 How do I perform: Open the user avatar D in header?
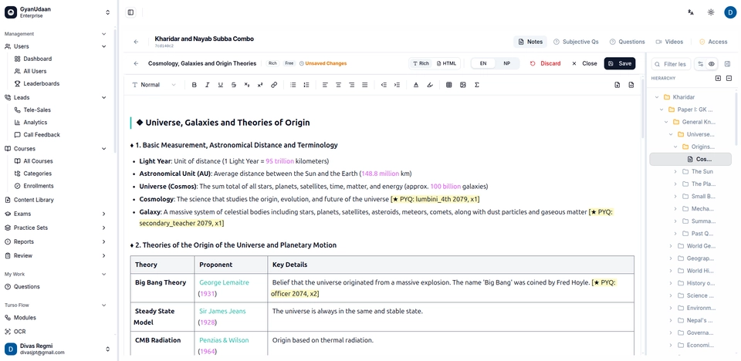click(730, 12)
